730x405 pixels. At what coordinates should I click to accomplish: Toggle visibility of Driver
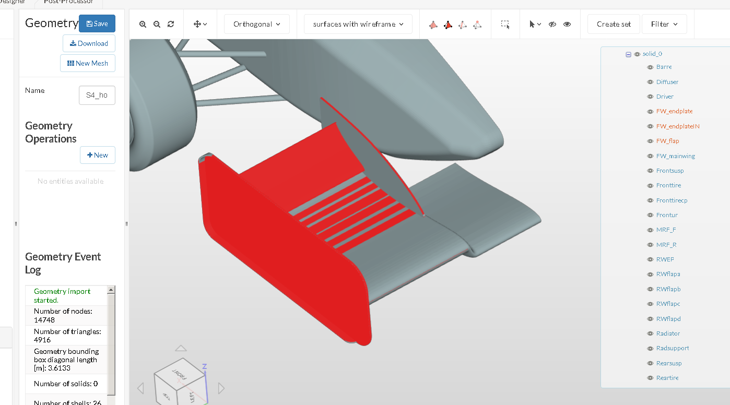(x=650, y=97)
